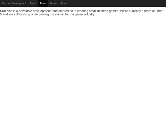Click the envelope icon beside Contact

[x=61, y=3]
